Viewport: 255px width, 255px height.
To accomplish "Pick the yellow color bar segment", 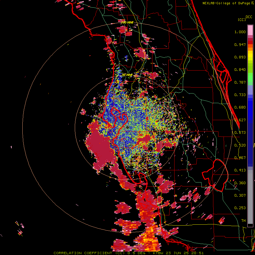I will [x=250, y=56].
